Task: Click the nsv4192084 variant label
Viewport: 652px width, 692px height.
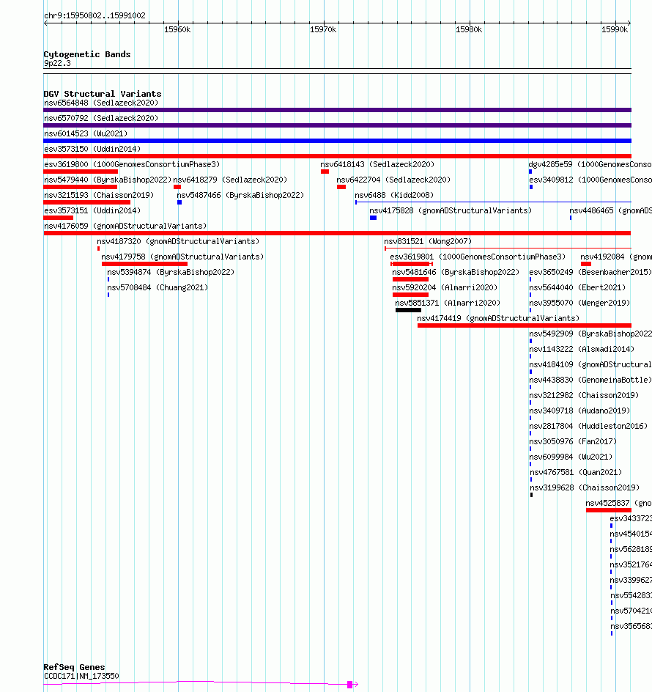Action: pyautogui.click(x=616, y=257)
